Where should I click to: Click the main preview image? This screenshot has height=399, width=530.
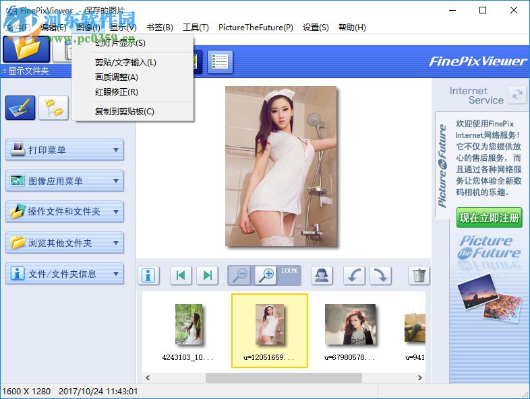(x=281, y=166)
